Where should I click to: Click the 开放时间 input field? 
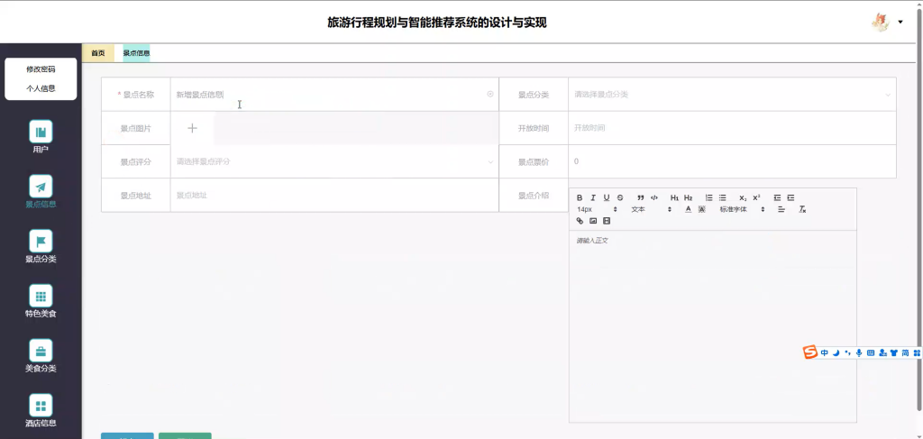coord(732,128)
